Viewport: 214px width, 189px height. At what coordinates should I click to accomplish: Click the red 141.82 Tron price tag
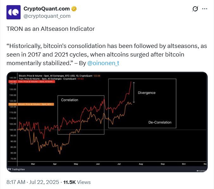click(12, 82)
